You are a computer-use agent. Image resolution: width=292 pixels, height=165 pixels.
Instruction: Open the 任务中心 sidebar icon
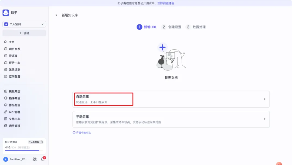pos(6,63)
